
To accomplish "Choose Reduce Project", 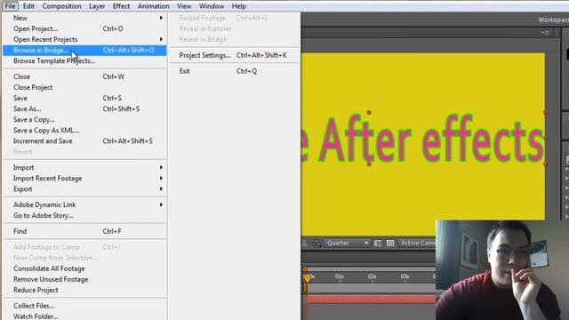I will pyautogui.click(x=84, y=290).
